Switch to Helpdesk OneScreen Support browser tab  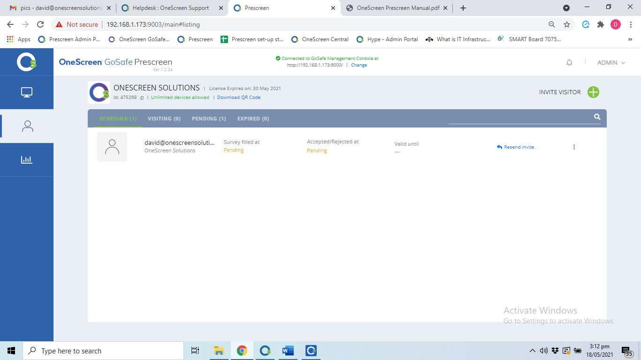[x=170, y=8]
